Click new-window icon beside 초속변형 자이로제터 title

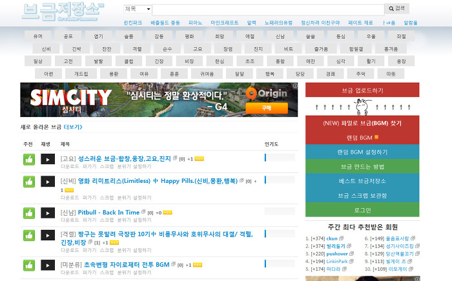173,264
